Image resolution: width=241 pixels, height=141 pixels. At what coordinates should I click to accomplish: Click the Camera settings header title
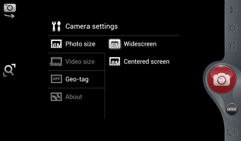(x=92, y=26)
